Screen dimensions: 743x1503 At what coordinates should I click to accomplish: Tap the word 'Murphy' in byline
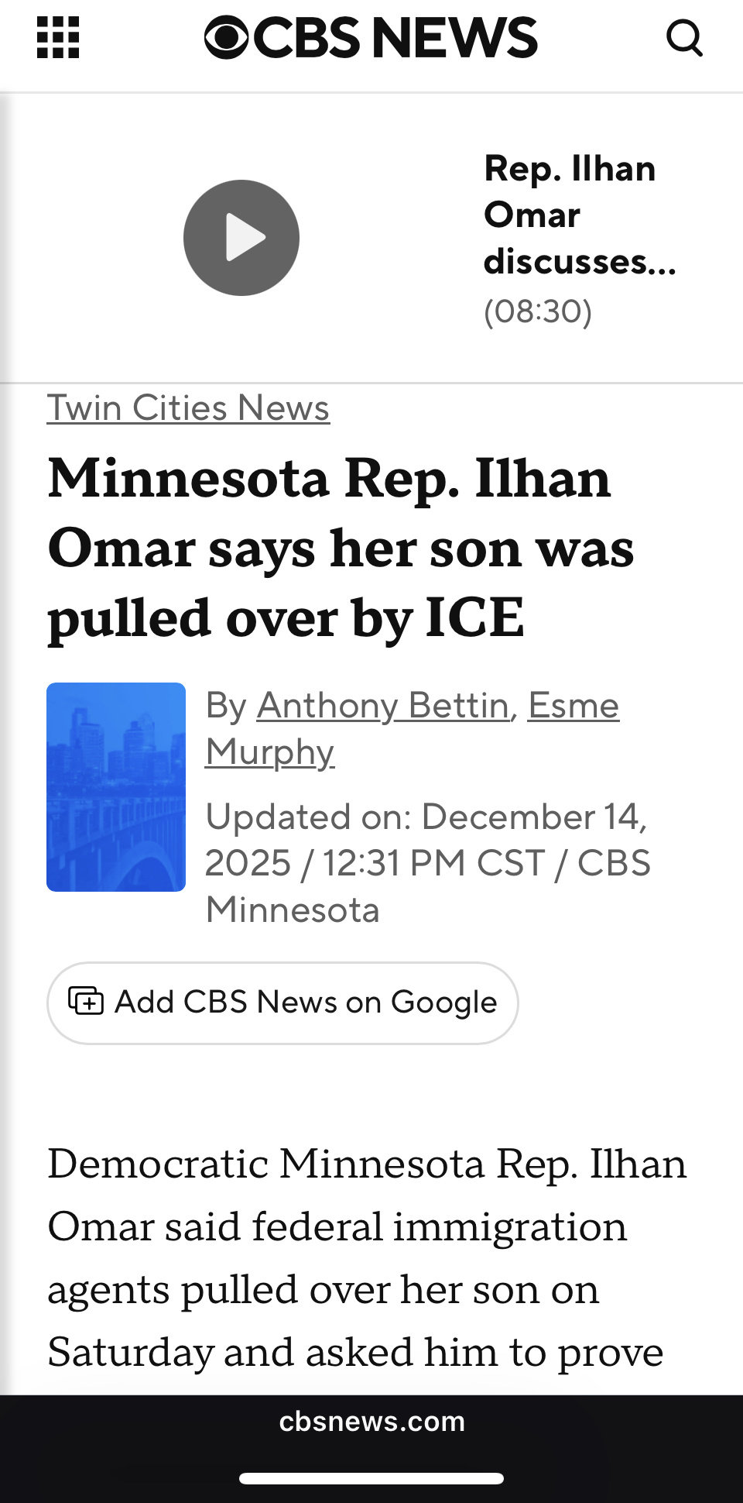[269, 751]
